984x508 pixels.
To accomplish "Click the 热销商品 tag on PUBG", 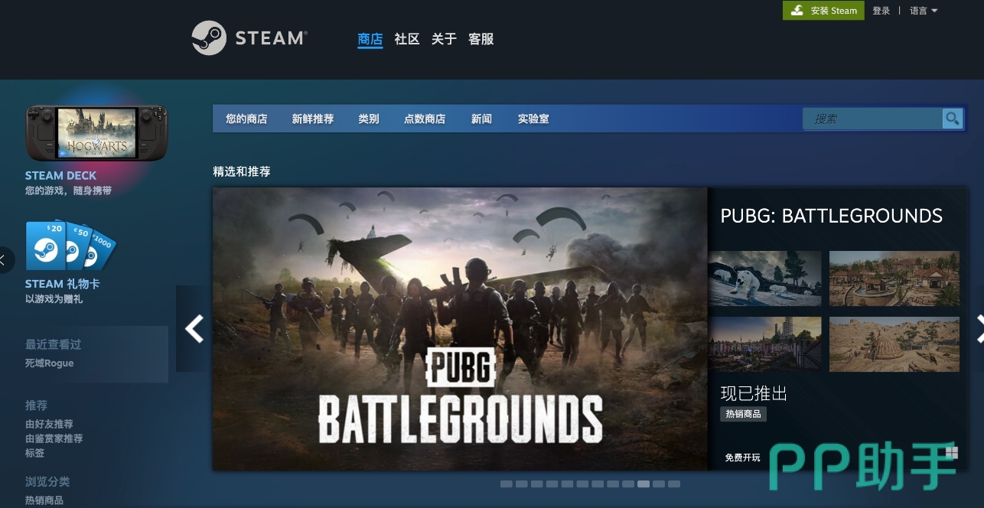I will pyautogui.click(x=743, y=414).
